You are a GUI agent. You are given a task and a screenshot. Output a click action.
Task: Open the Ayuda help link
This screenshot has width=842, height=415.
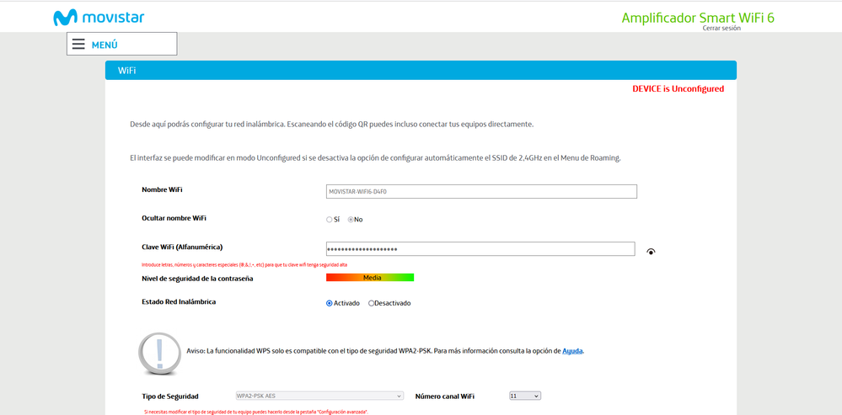(x=572, y=351)
